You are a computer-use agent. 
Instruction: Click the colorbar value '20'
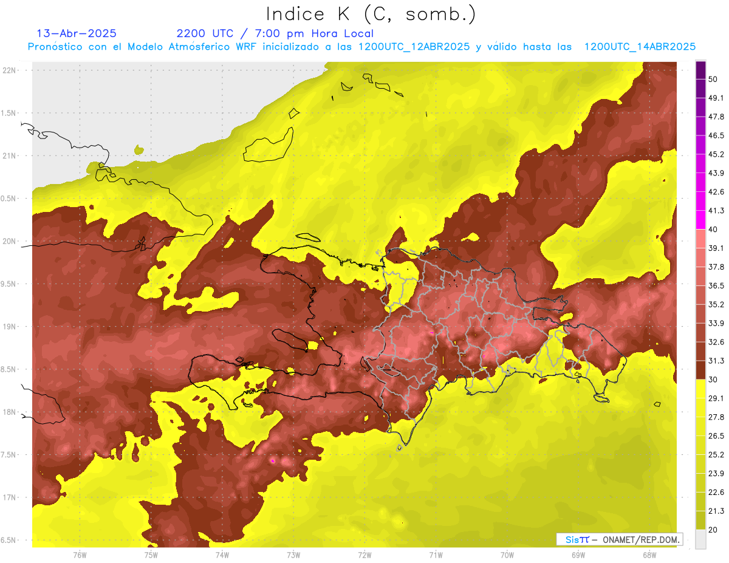click(x=713, y=530)
